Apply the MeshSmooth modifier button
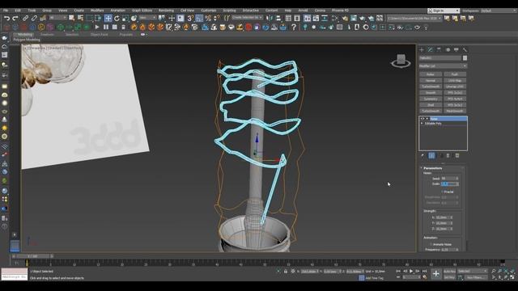Viewport: 518px width, 291px height. [455, 111]
